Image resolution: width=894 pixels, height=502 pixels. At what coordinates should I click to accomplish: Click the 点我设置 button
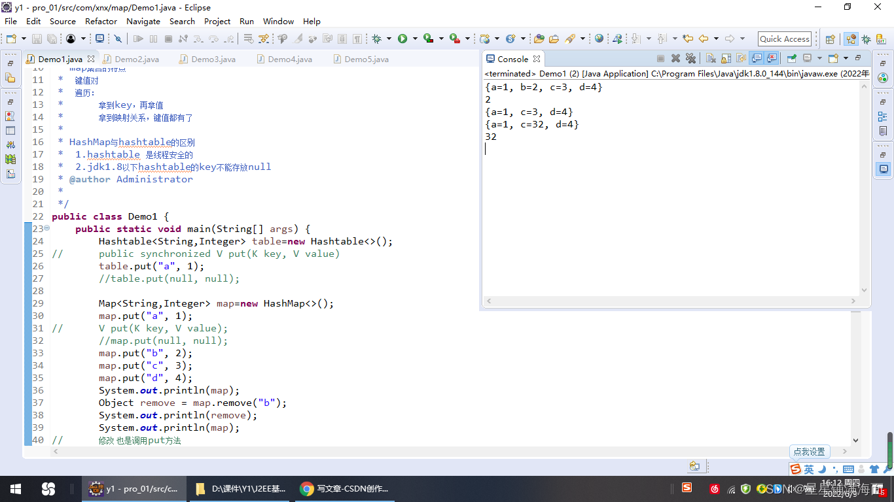[x=810, y=452]
